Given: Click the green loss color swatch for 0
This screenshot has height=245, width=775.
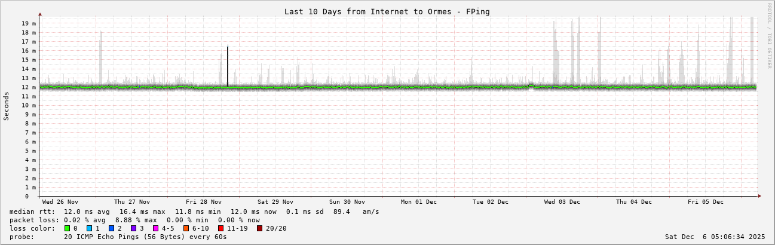Looking at the screenshot, I should 67,228.
